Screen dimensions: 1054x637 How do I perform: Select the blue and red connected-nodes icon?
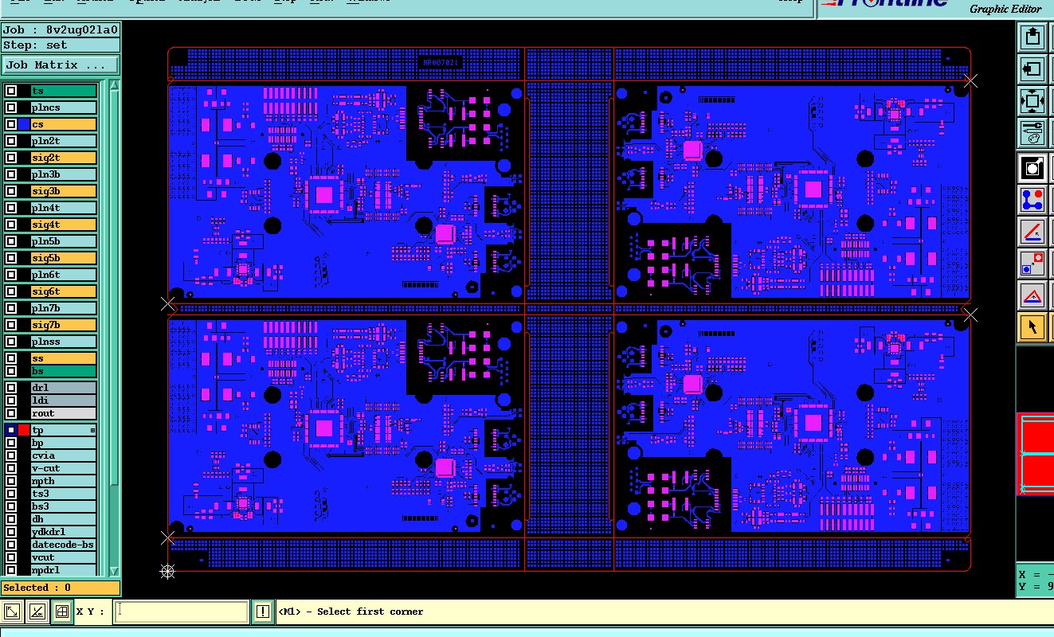(1032, 199)
